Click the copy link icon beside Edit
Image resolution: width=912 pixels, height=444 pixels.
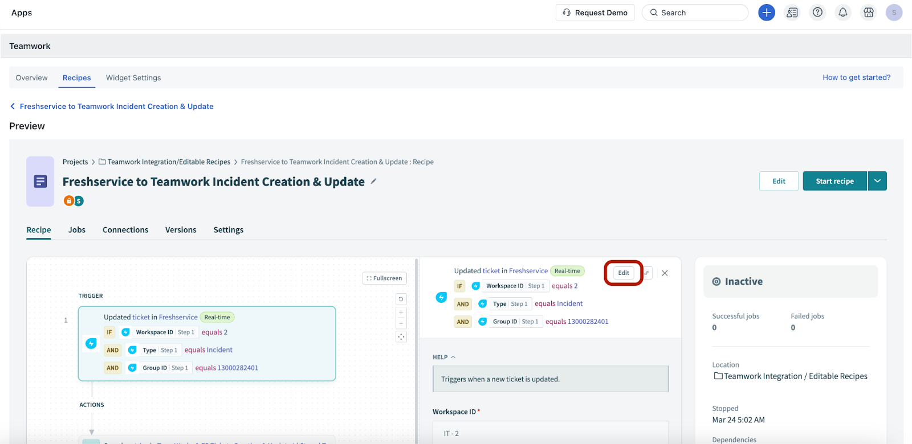(647, 273)
